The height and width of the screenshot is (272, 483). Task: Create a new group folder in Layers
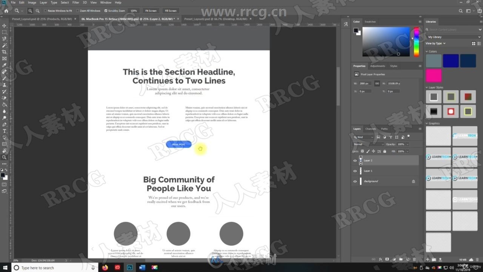pos(400,260)
